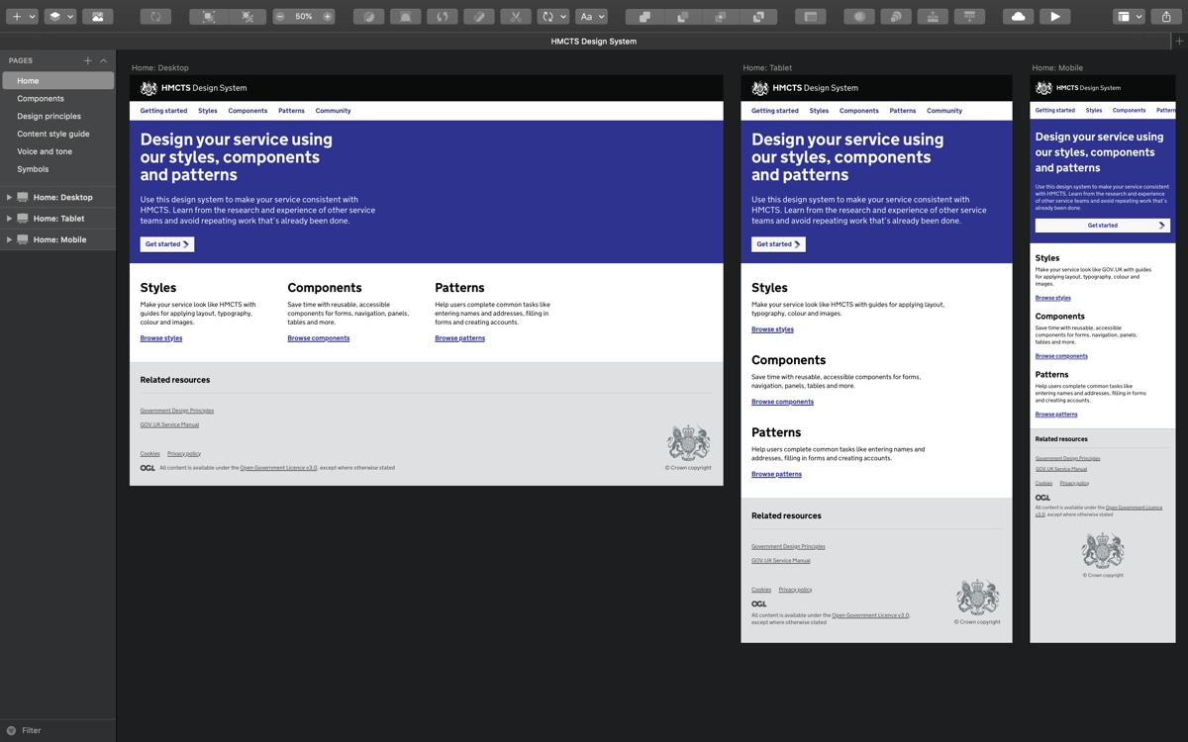1188x742 pixels.
Task: Click the Difference boolean operation icon
Action: (758, 17)
